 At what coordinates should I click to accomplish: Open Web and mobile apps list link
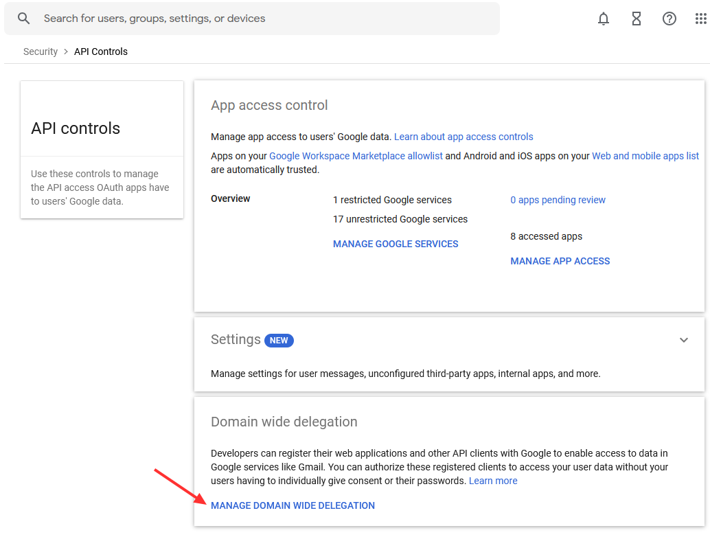coord(645,156)
